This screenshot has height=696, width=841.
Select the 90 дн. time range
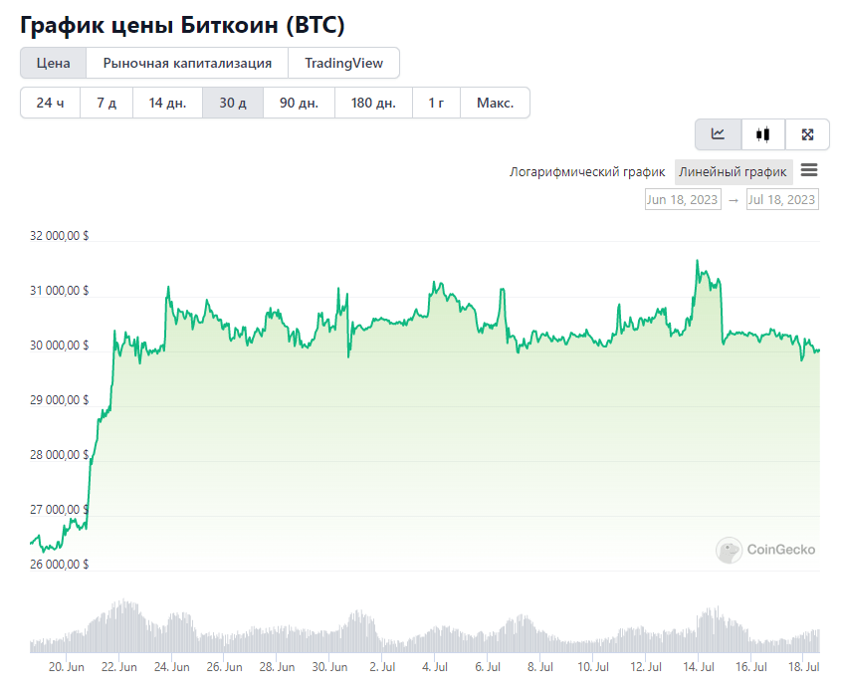(x=299, y=103)
